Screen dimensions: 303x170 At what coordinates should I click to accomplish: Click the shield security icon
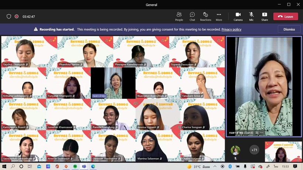coord(9,17)
